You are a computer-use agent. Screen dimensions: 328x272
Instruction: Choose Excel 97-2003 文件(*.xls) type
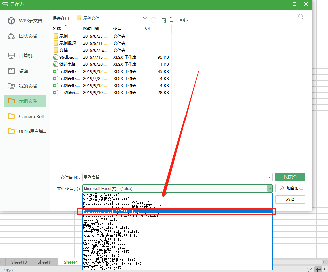[x=177, y=203]
